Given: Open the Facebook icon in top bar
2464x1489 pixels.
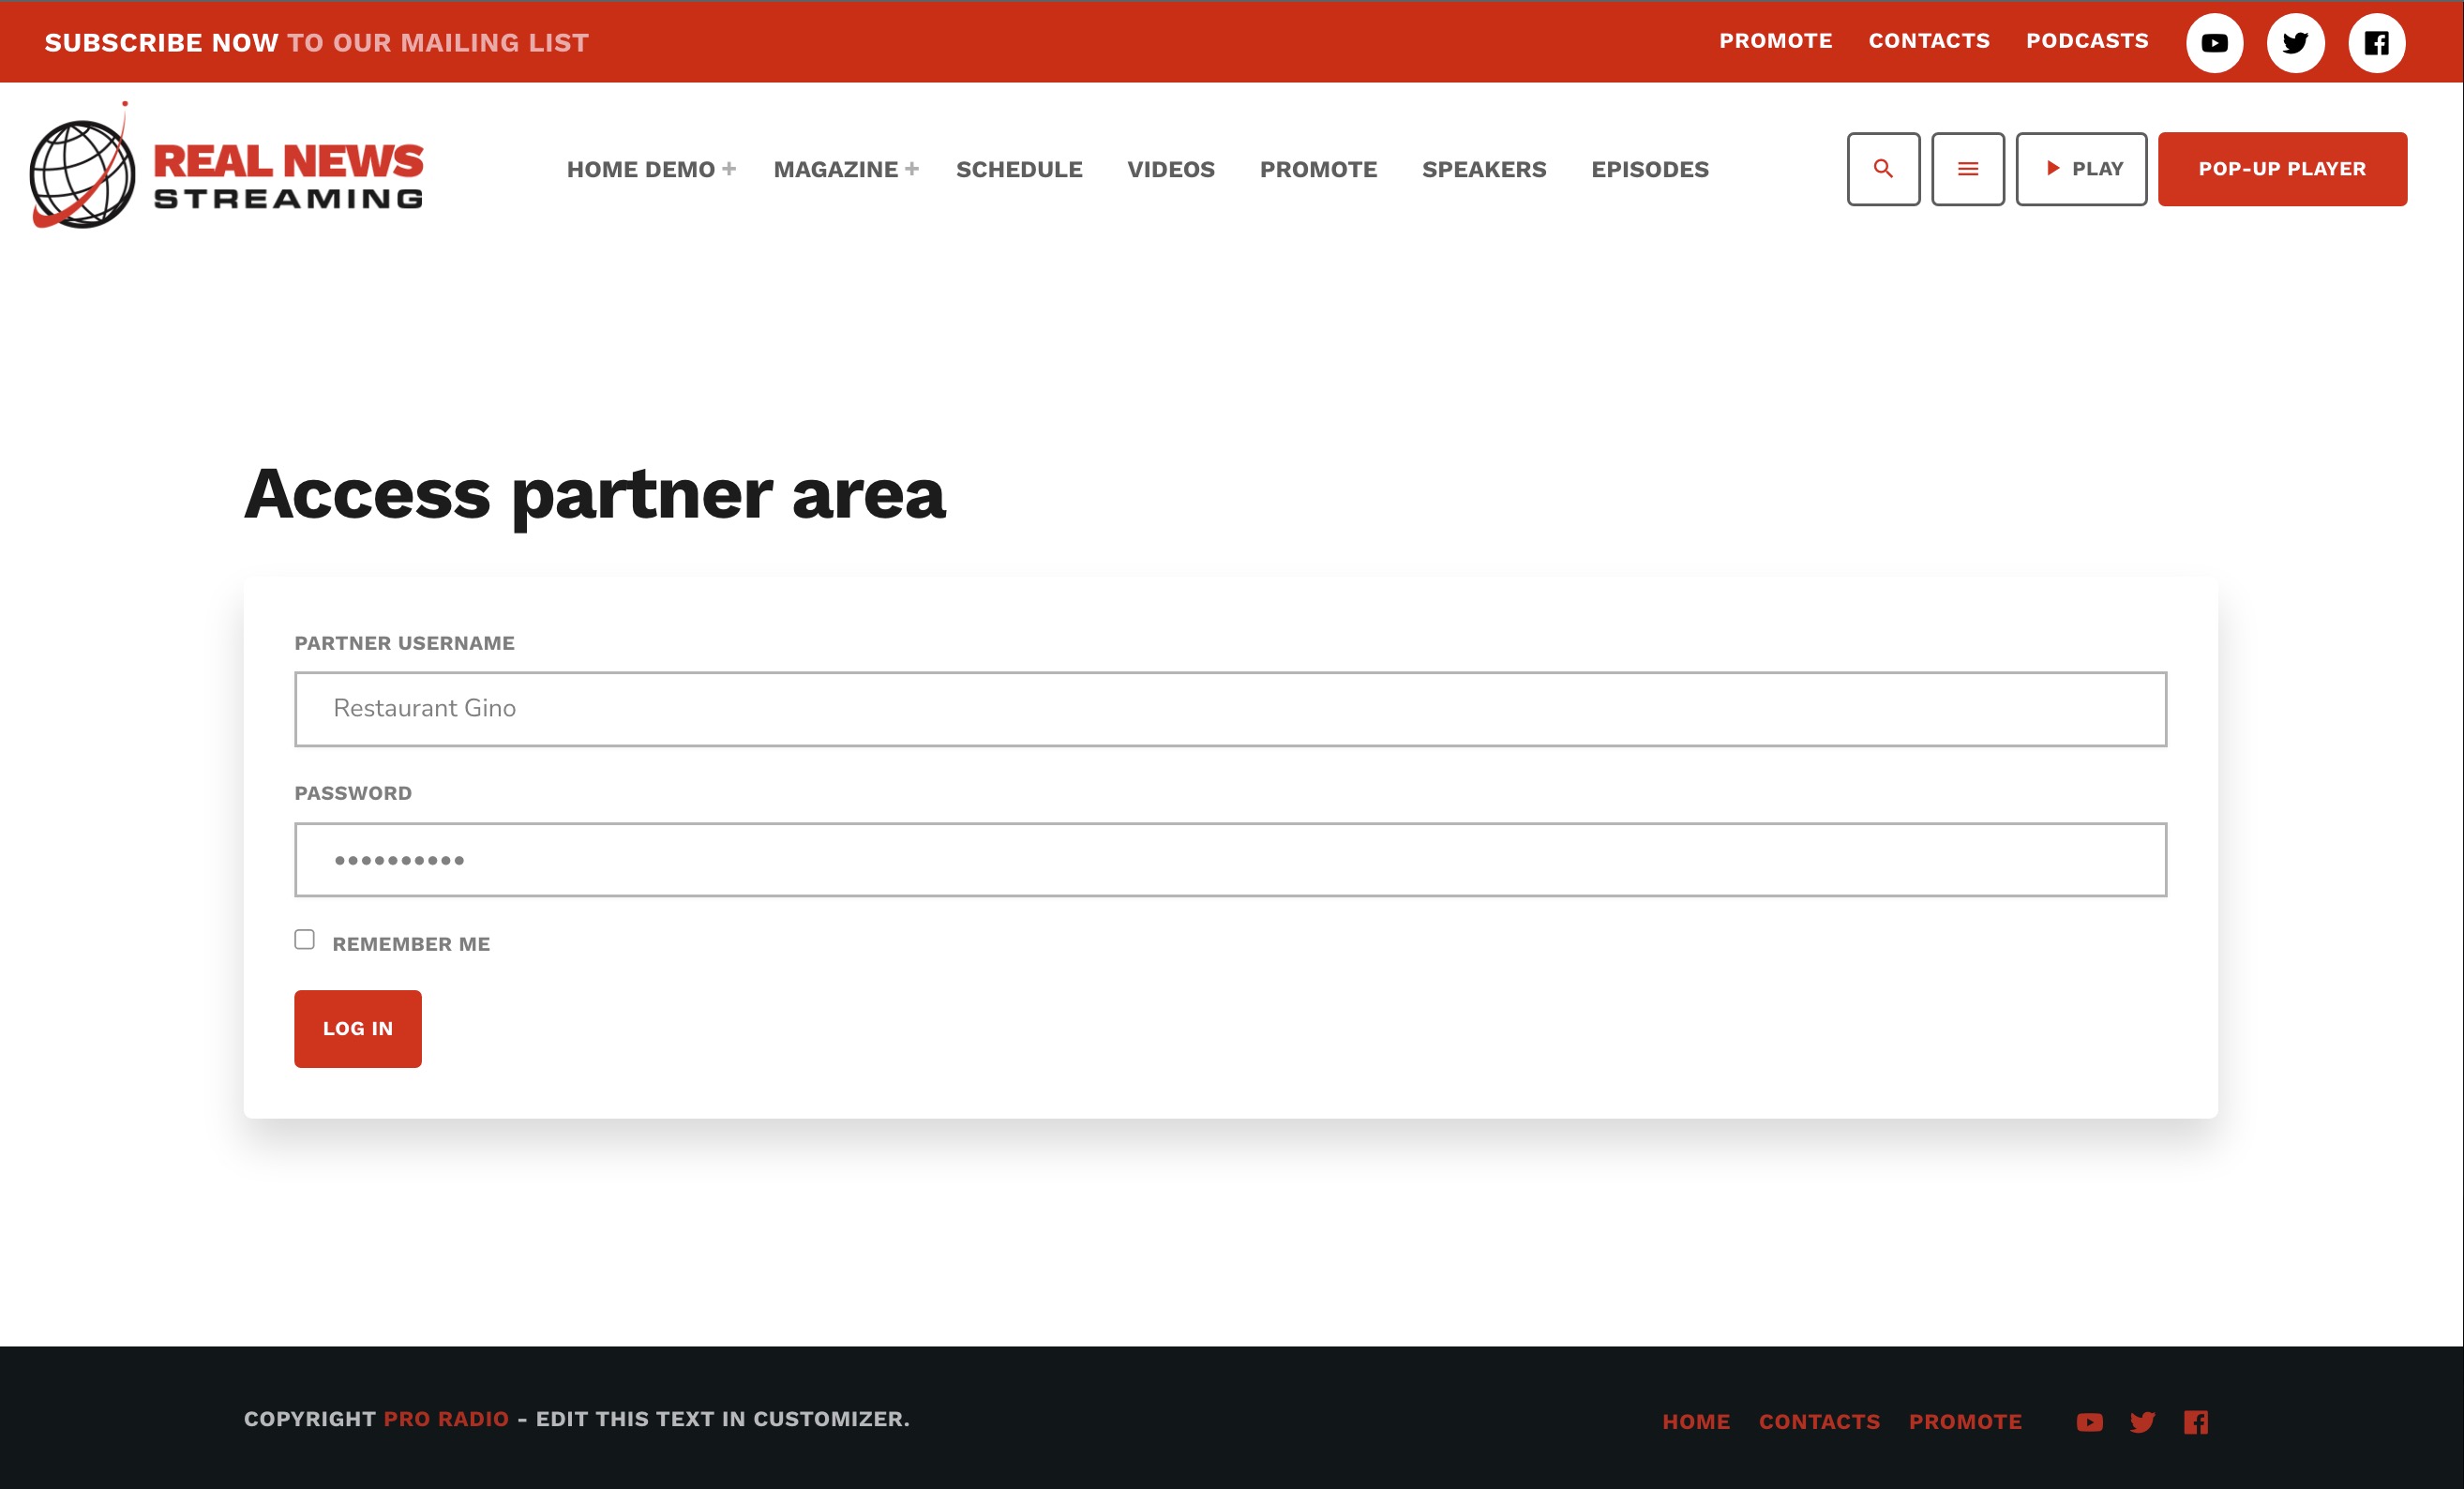Looking at the screenshot, I should point(2376,43).
